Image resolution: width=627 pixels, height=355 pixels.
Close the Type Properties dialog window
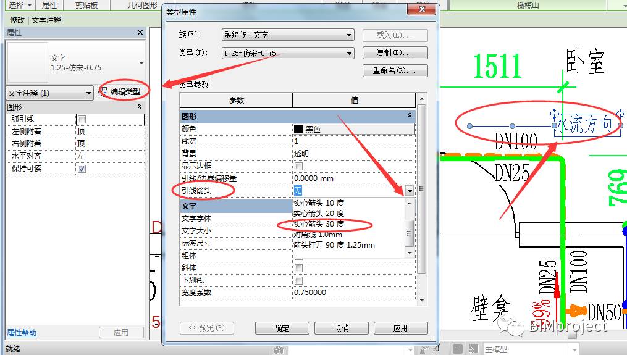(x=423, y=9)
